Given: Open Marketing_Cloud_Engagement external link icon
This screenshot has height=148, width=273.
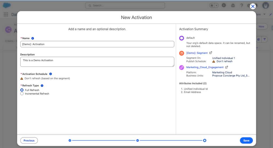Looking at the screenshot, I should pos(227,67).
